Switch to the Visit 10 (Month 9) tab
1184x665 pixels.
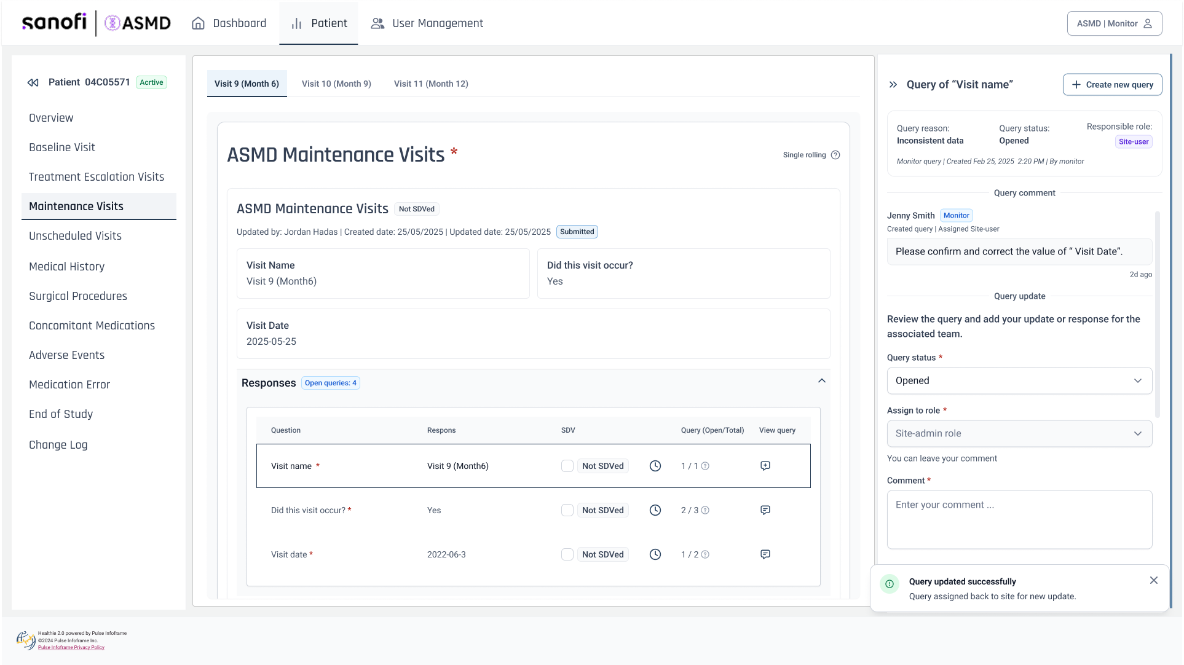click(336, 84)
